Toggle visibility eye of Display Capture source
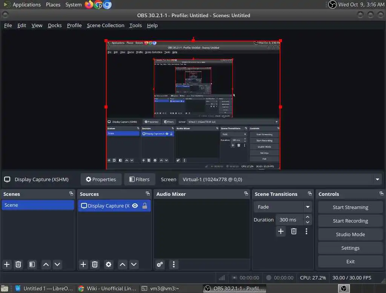 (x=135, y=206)
